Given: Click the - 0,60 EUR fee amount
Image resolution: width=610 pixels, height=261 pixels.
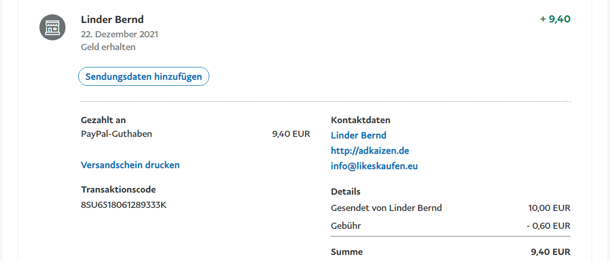Looking at the screenshot, I should (x=549, y=226).
